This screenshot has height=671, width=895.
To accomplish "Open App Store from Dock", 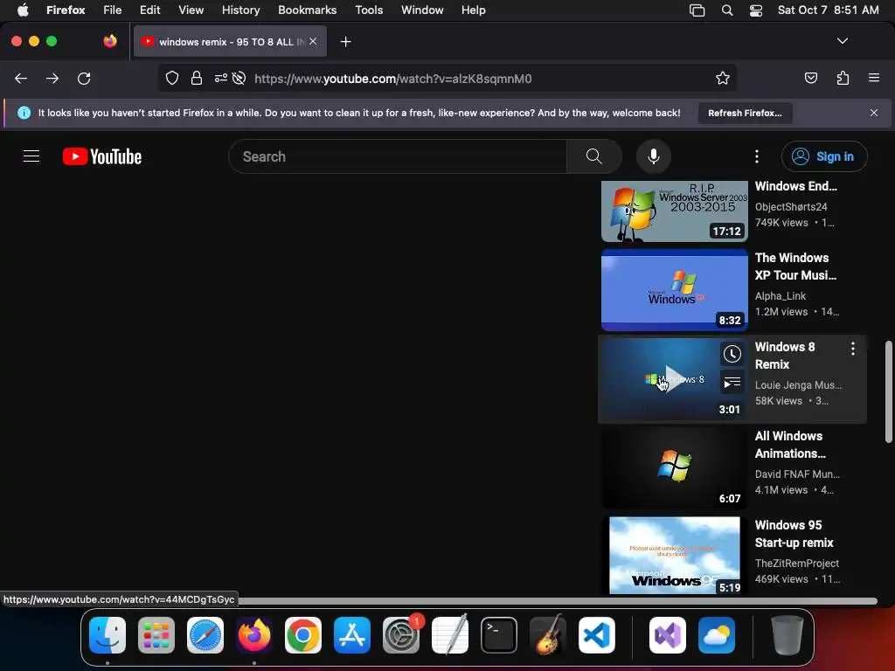I will [352, 635].
